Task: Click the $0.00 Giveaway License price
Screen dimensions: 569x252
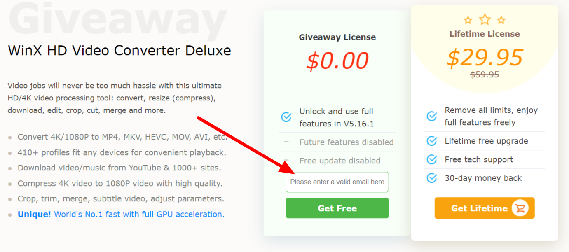Action: coord(337,61)
